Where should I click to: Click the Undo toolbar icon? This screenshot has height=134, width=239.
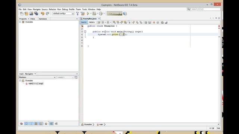coord(43,13)
